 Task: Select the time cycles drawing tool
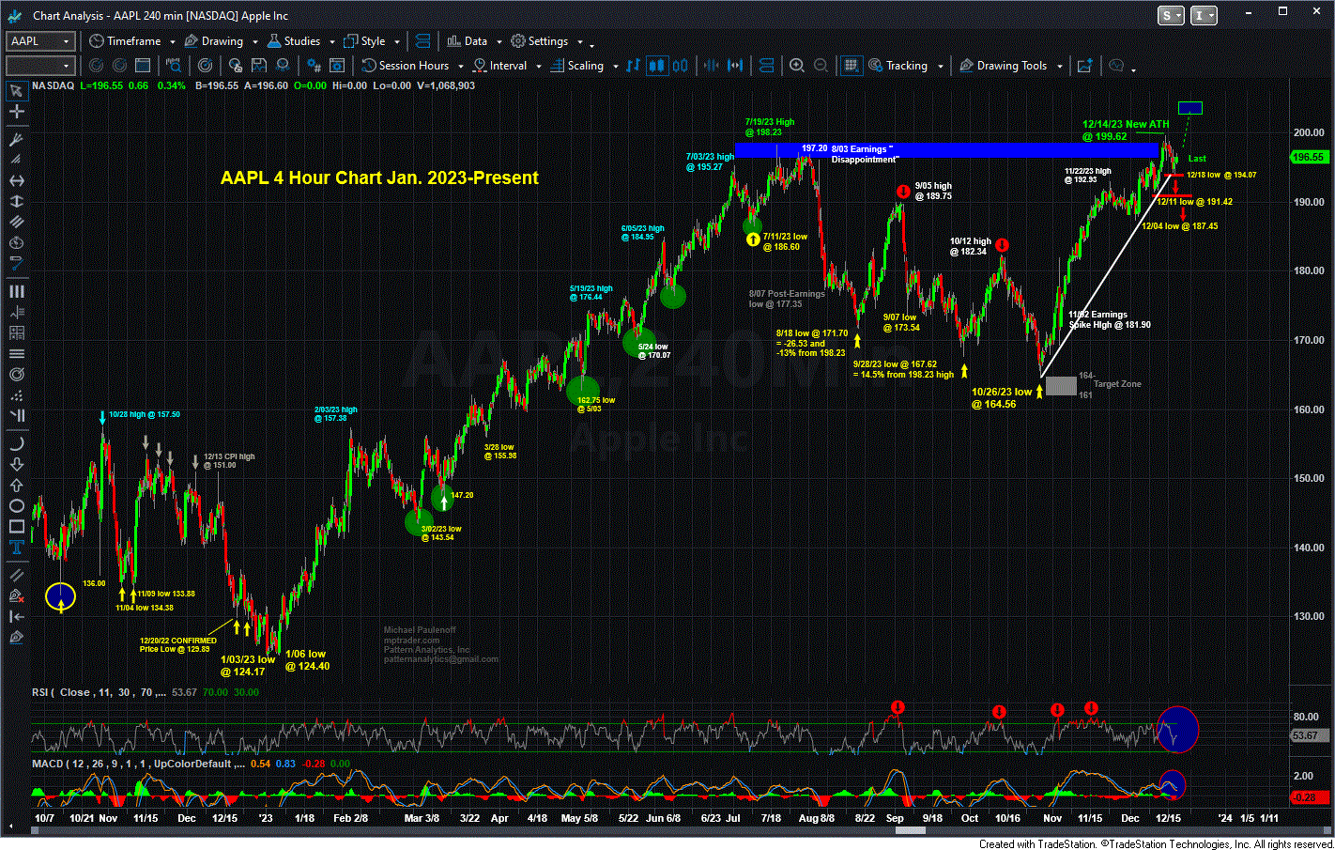click(x=16, y=291)
